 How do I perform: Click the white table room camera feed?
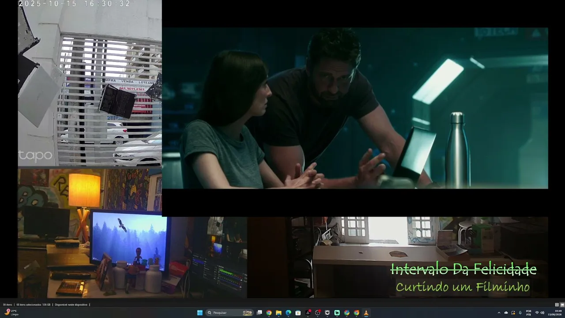(x=397, y=257)
